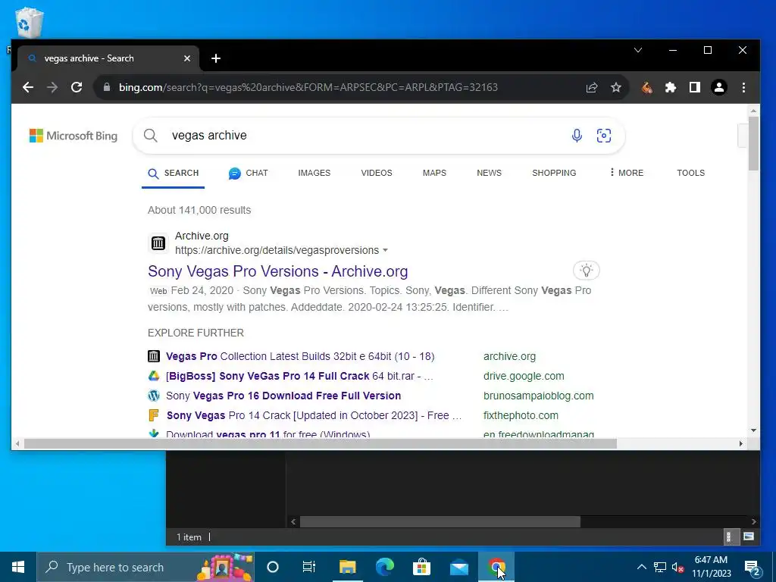The image size is (776, 582).
Task: Bookmark this tab with the star icon
Action: coord(616,88)
